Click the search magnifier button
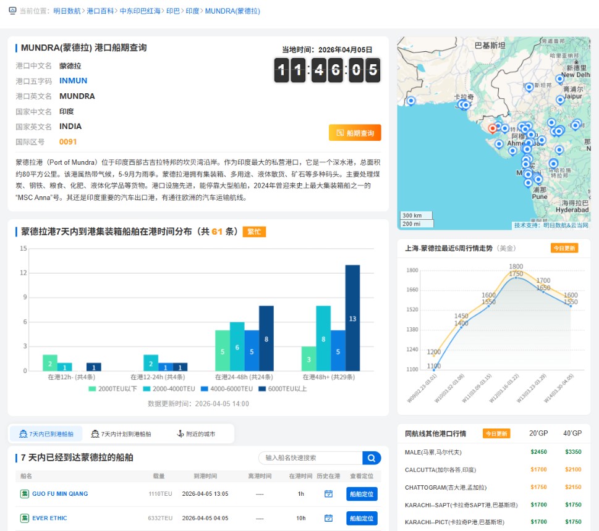599x531 pixels. point(371,458)
